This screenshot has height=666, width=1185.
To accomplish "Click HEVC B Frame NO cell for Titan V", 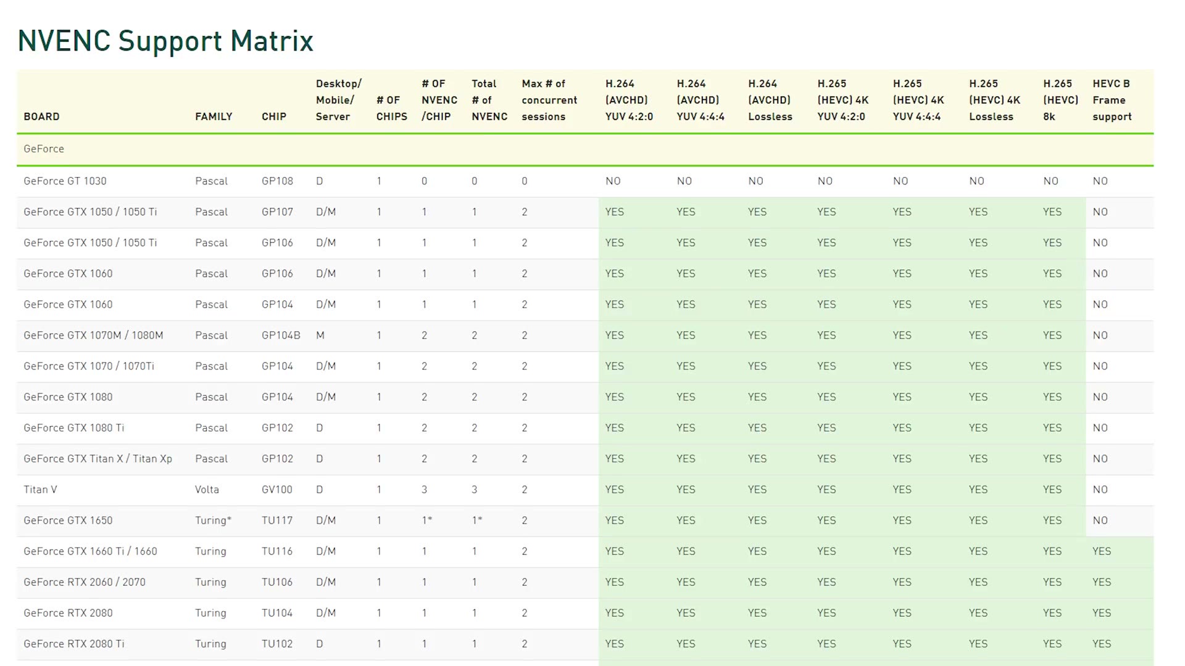I will [x=1100, y=489].
